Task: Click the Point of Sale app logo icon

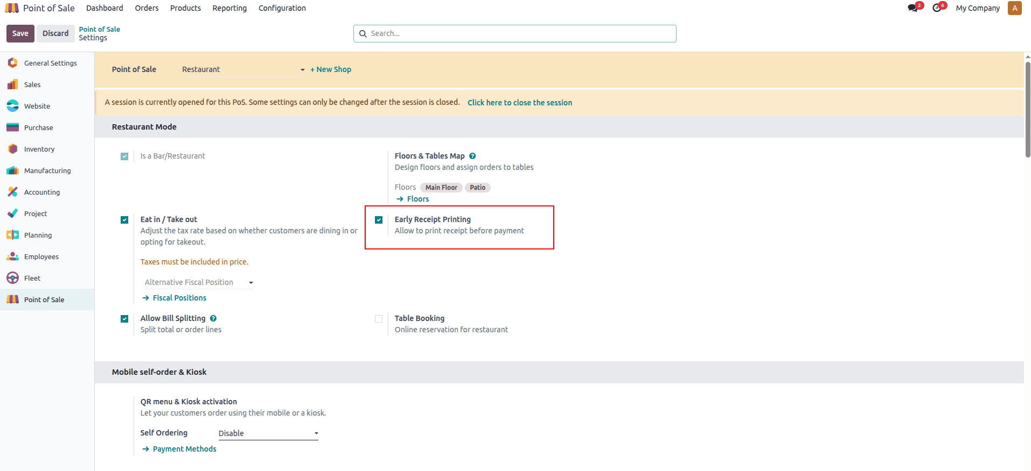Action: 12,8
